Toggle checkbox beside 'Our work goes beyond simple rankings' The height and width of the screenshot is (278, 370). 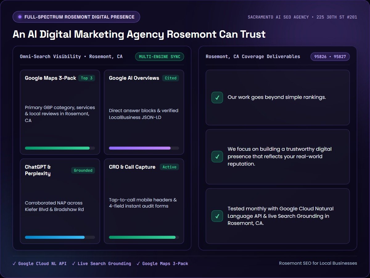[217, 98]
